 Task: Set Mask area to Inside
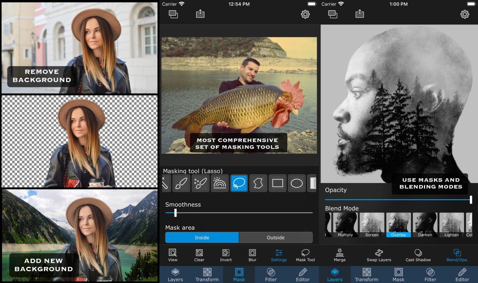click(202, 237)
